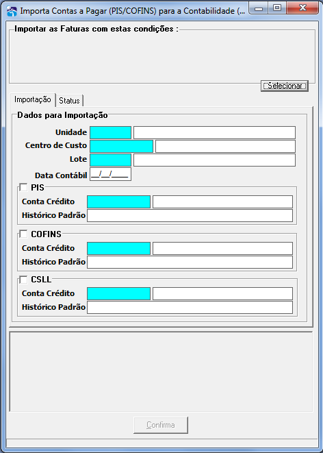This screenshot has height=453, width=323.
Task: Click the Selecionar button
Action: click(285, 86)
